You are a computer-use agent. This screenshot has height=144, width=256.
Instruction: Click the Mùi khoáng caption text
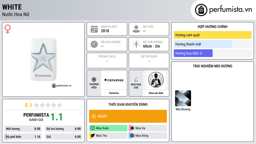pos(183,109)
